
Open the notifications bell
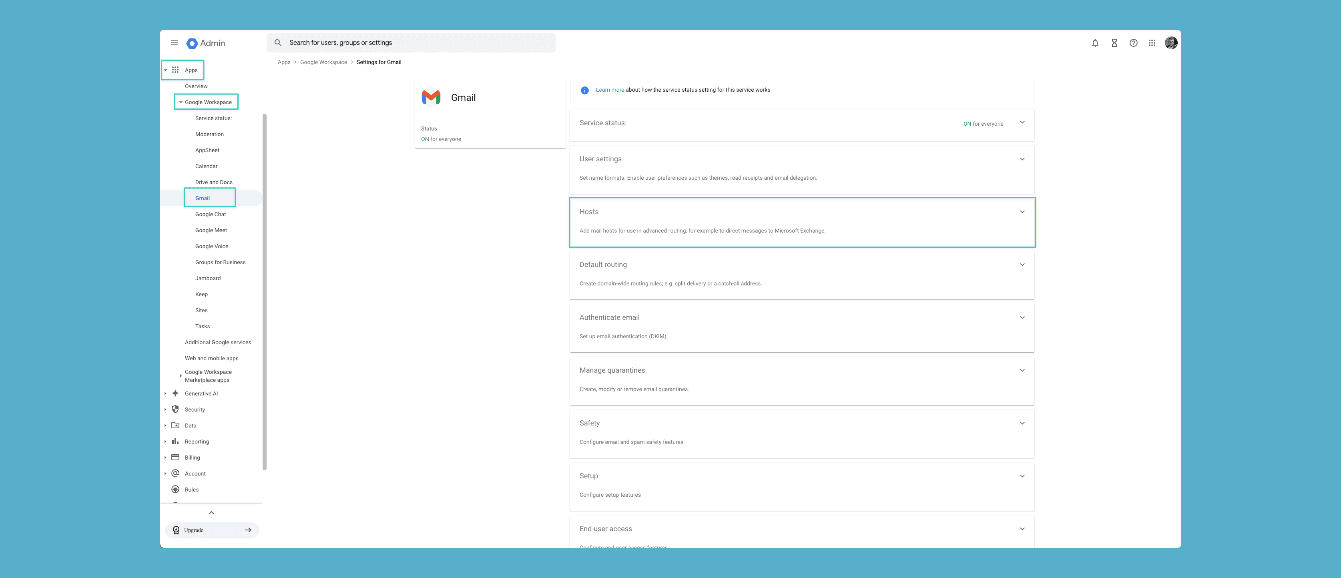tap(1095, 43)
